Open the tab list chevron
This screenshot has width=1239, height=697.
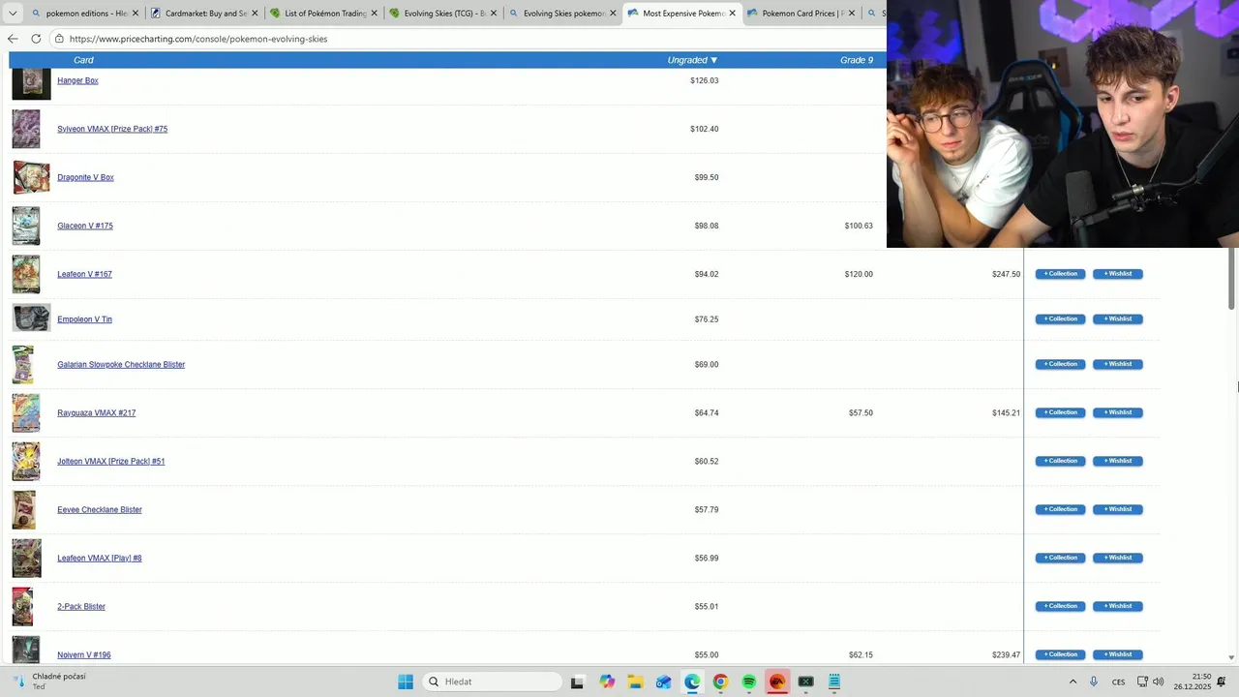click(13, 14)
